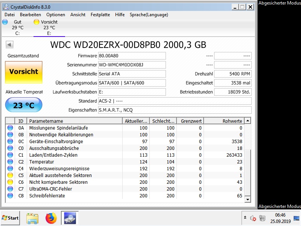Open the Hilfe menu
The width and height of the screenshot is (301, 226).
pyautogui.click(x=120, y=15)
